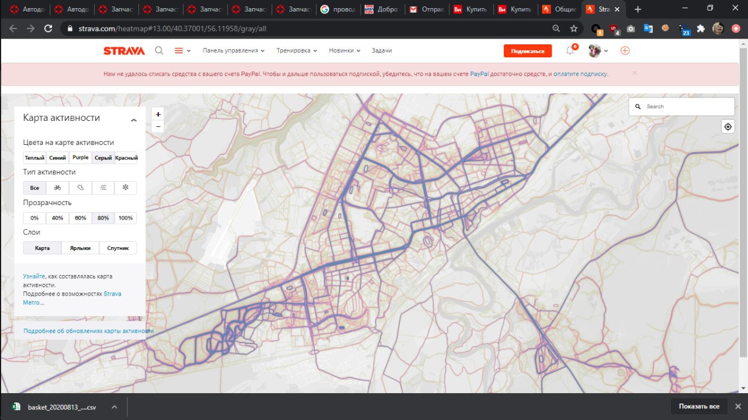748x420 pixels.
Task: Go back in browser history
Action: [13, 28]
